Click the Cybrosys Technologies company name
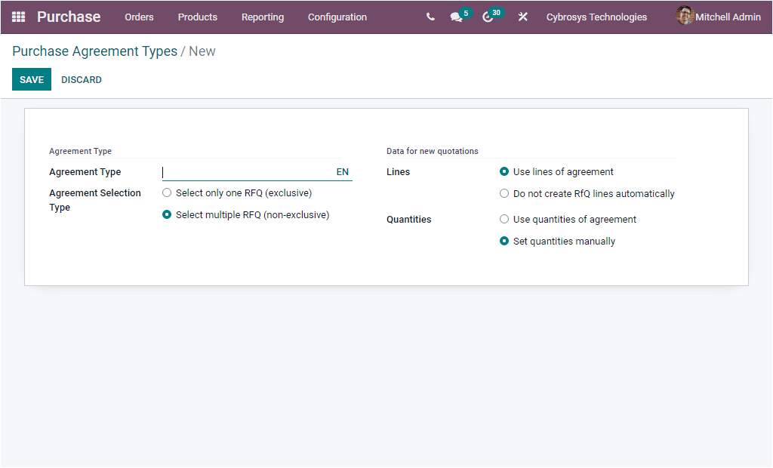Screen dimensions: 773x468 click(x=596, y=17)
